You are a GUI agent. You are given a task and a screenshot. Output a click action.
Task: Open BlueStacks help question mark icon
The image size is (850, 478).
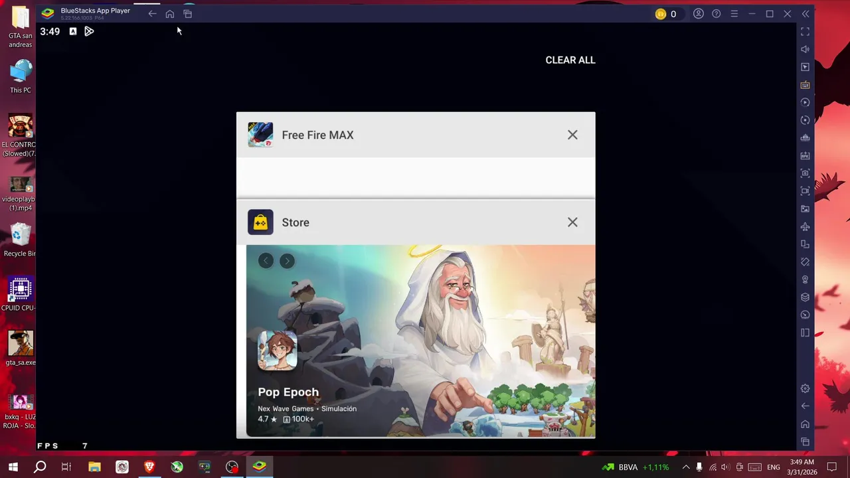(x=717, y=14)
